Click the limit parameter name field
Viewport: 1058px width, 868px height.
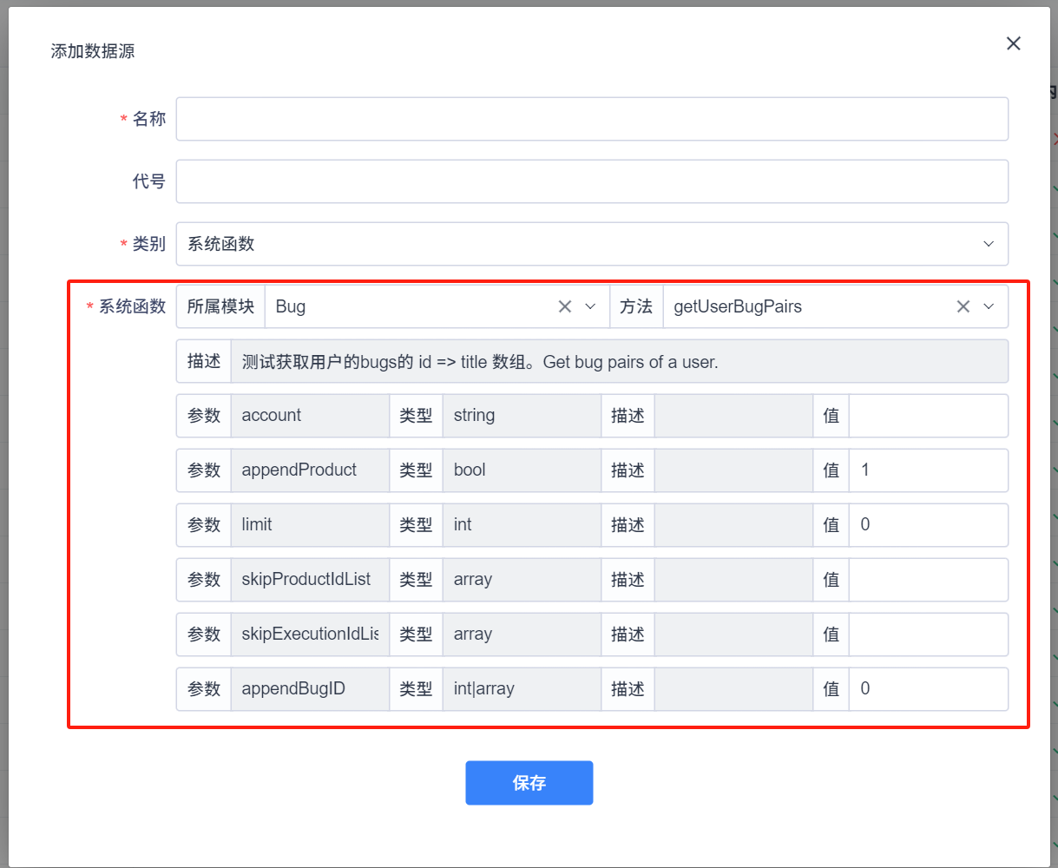click(310, 525)
